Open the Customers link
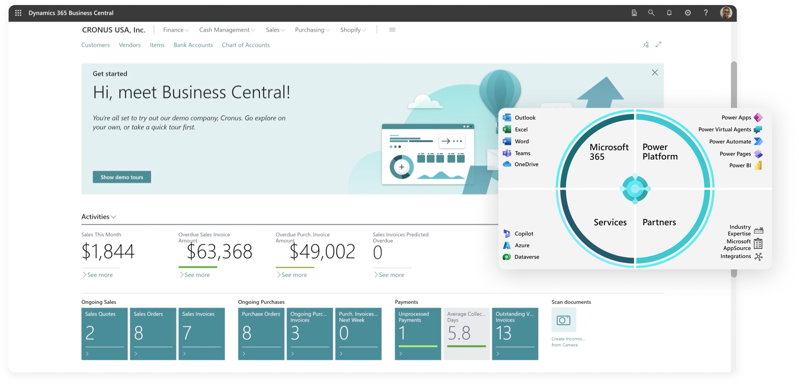The image size is (799, 384). click(95, 45)
